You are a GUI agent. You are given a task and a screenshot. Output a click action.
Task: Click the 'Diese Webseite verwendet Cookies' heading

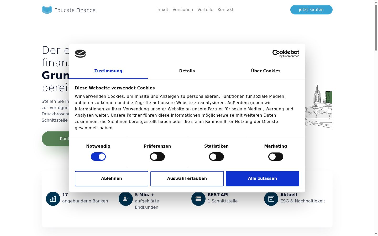coord(115,88)
